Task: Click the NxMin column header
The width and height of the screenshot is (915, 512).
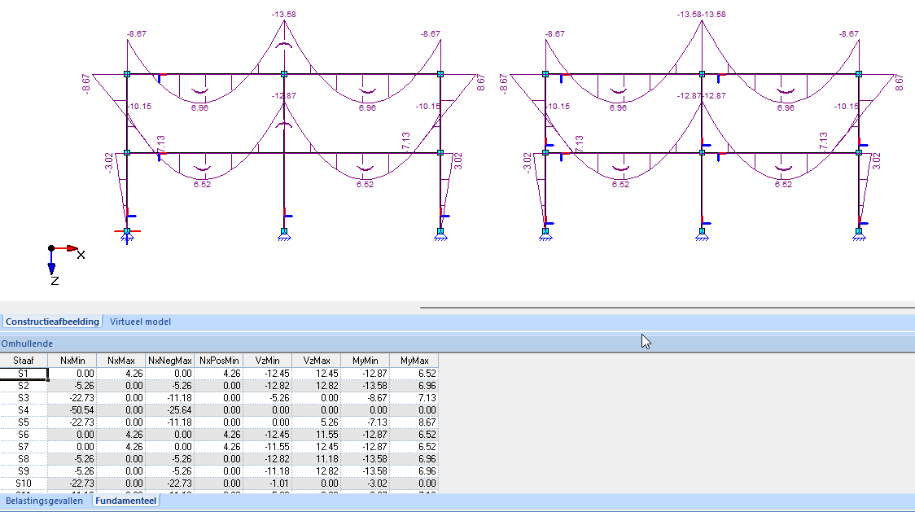Action: pos(72,361)
